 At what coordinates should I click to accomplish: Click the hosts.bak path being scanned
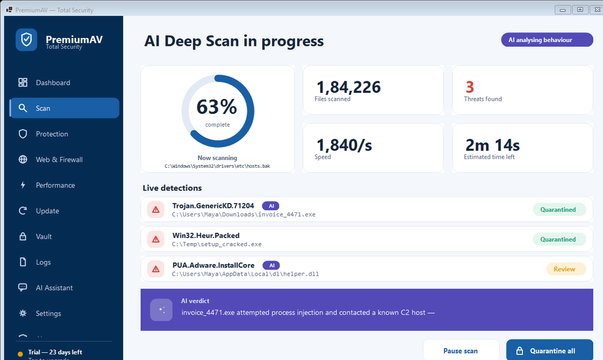point(218,166)
